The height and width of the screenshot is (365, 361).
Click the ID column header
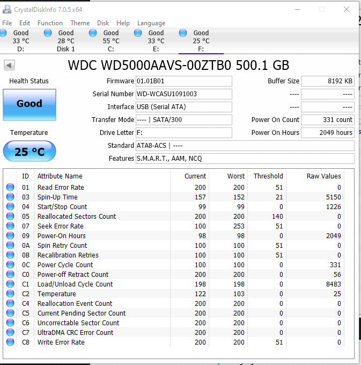25,176
